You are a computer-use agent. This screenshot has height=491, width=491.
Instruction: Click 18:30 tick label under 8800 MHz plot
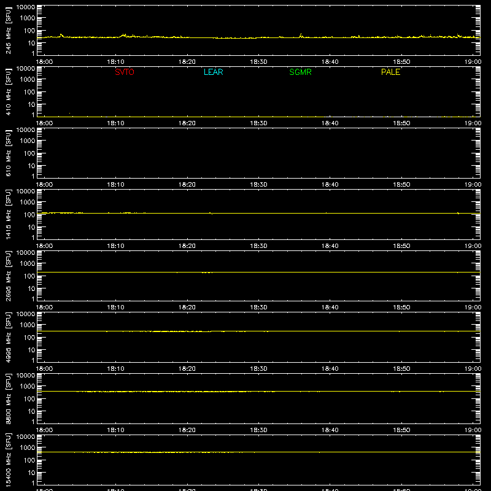[x=258, y=430]
